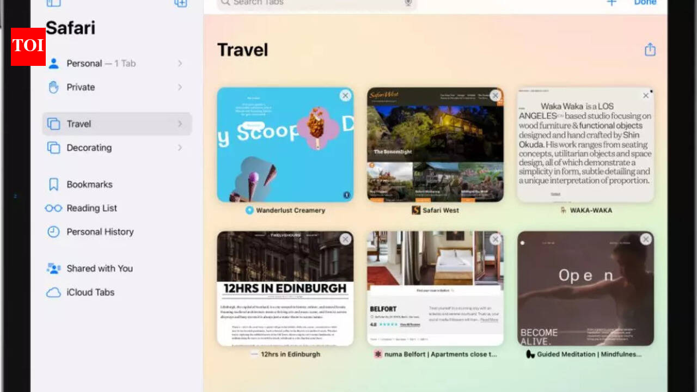Click the numa Belfort favicon below its thumbnail
The height and width of the screenshot is (392, 697).
point(378,354)
